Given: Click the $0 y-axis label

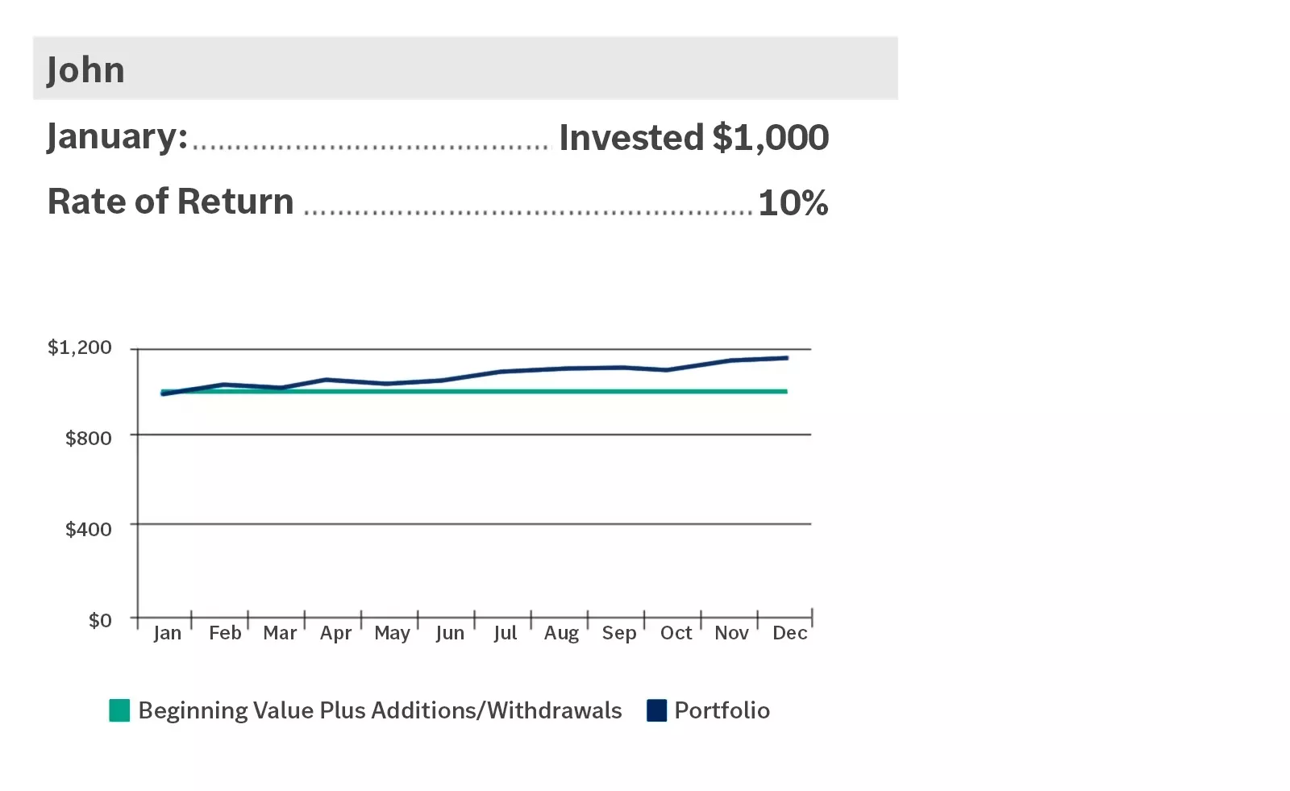Looking at the screenshot, I should click(100, 620).
